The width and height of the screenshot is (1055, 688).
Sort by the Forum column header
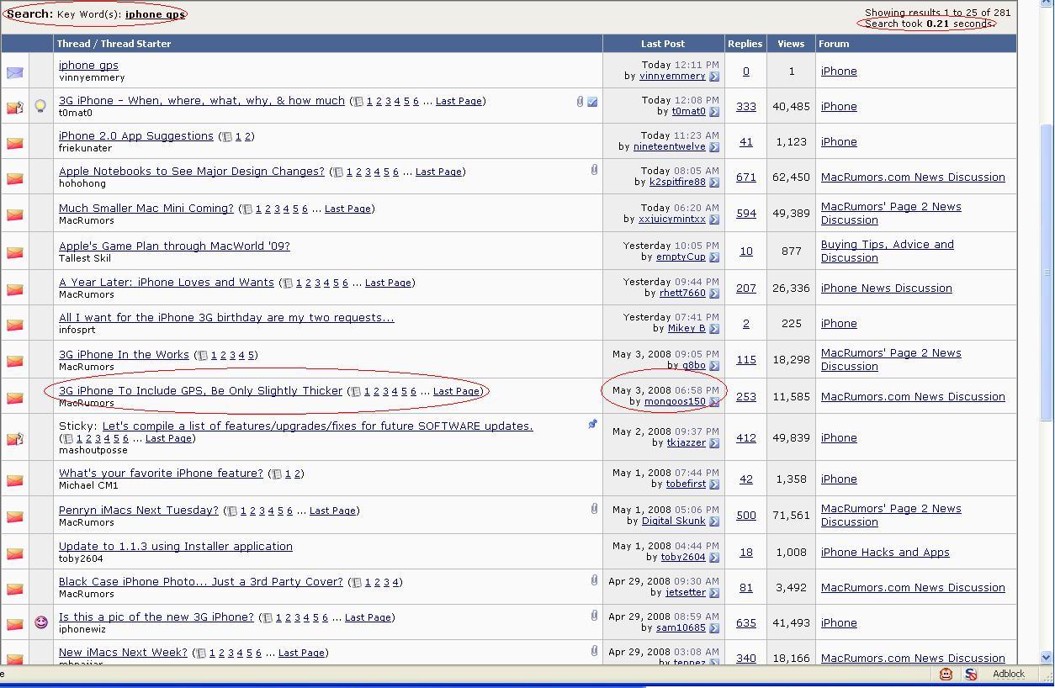click(x=834, y=44)
